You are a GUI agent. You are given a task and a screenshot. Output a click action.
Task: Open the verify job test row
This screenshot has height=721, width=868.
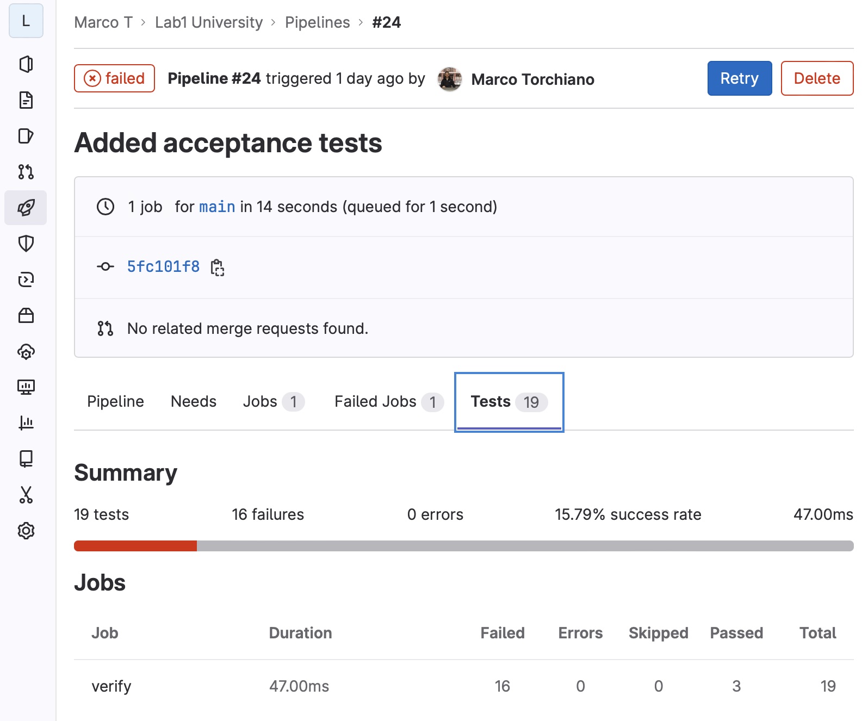pyautogui.click(x=111, y=686)
